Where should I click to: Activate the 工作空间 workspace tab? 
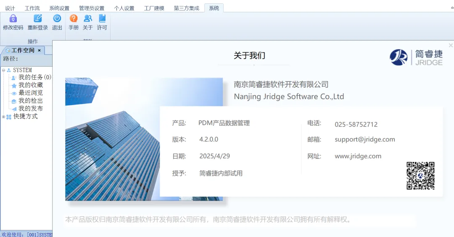[23, 50]
